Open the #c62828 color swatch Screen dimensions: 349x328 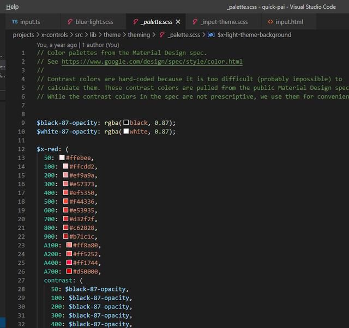tap(65, 227)
